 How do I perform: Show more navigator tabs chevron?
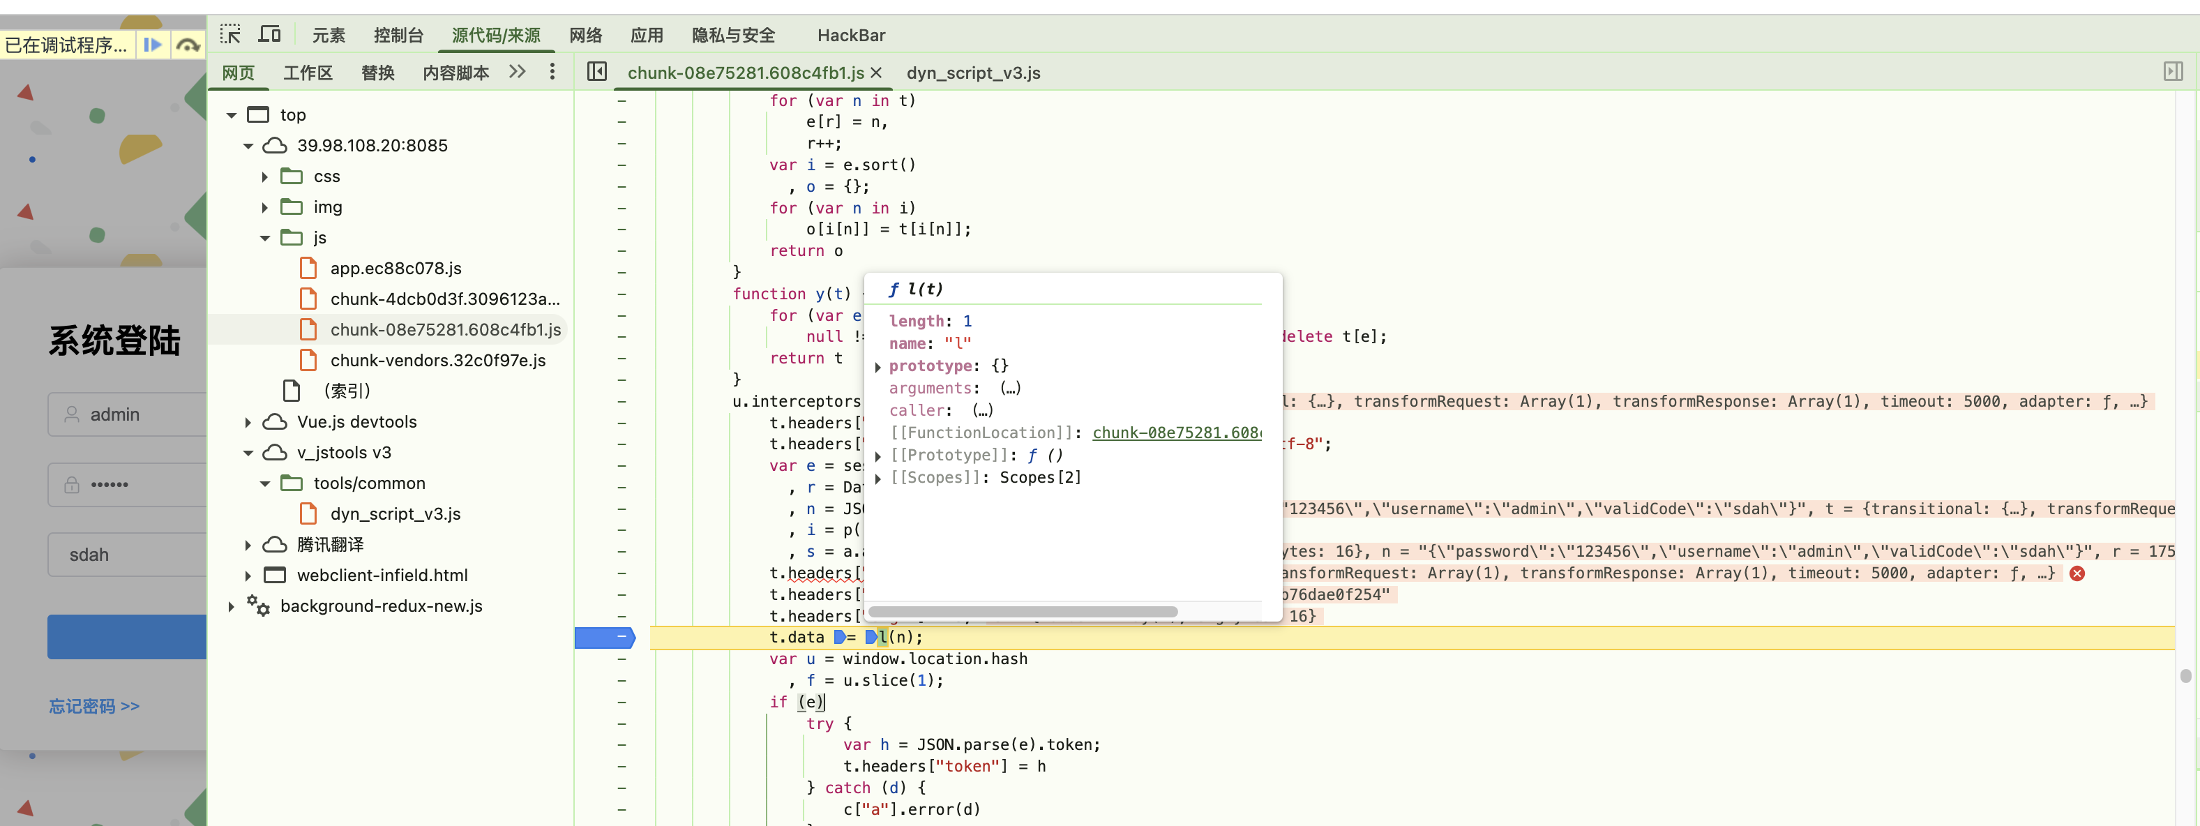click(518, 72)
